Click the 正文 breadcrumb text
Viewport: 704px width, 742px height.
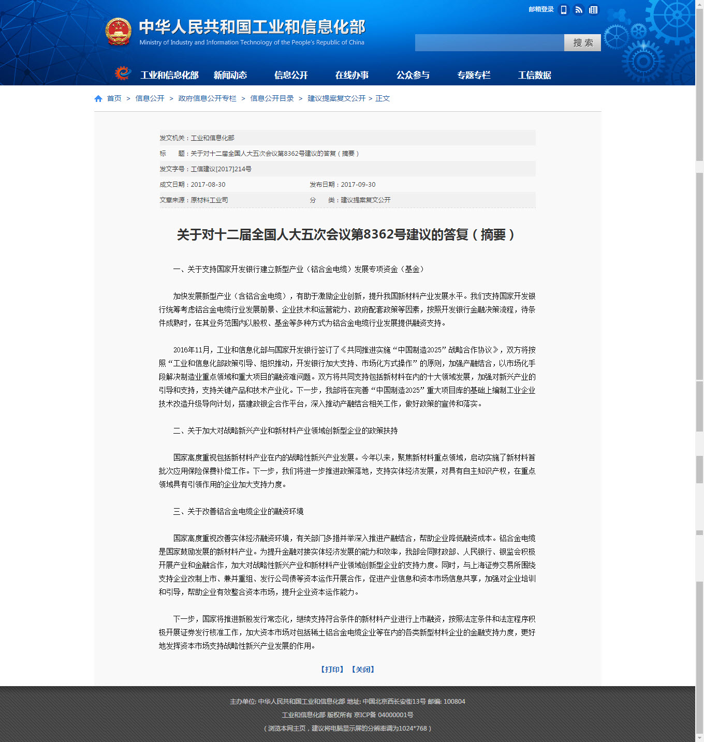click(x=383, y=98)
